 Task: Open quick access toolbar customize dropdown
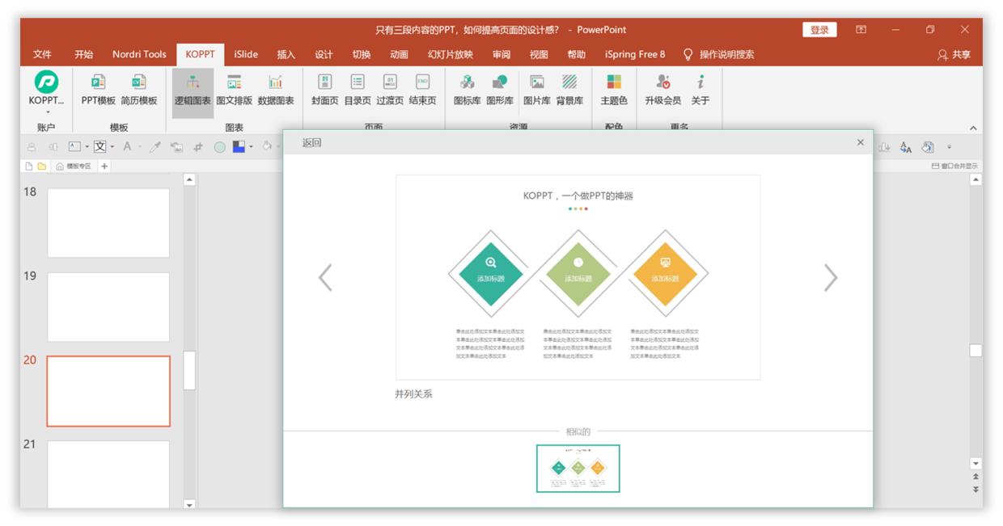(950, 147)
